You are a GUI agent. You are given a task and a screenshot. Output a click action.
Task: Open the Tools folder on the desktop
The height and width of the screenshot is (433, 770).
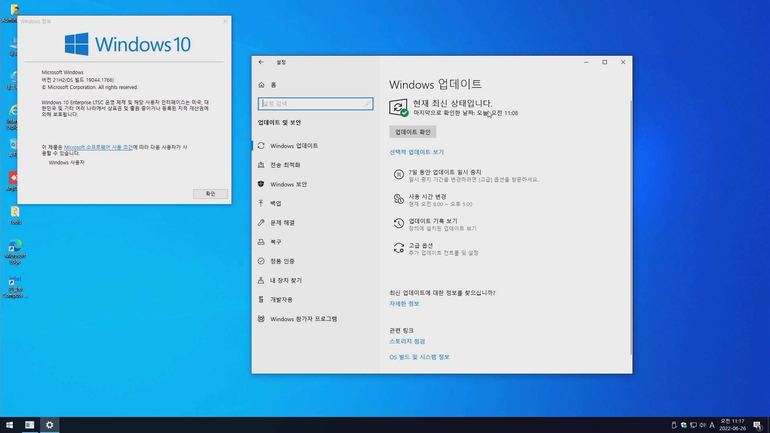pyautogui.click(x=15, y=215)
